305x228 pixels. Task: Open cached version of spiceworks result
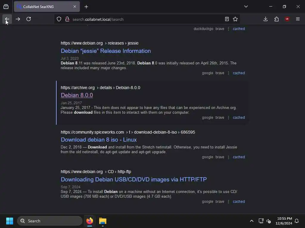(239, 157)
